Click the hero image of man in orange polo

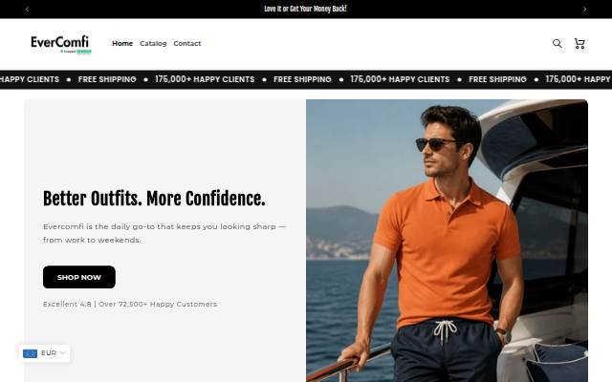point(447,241)
